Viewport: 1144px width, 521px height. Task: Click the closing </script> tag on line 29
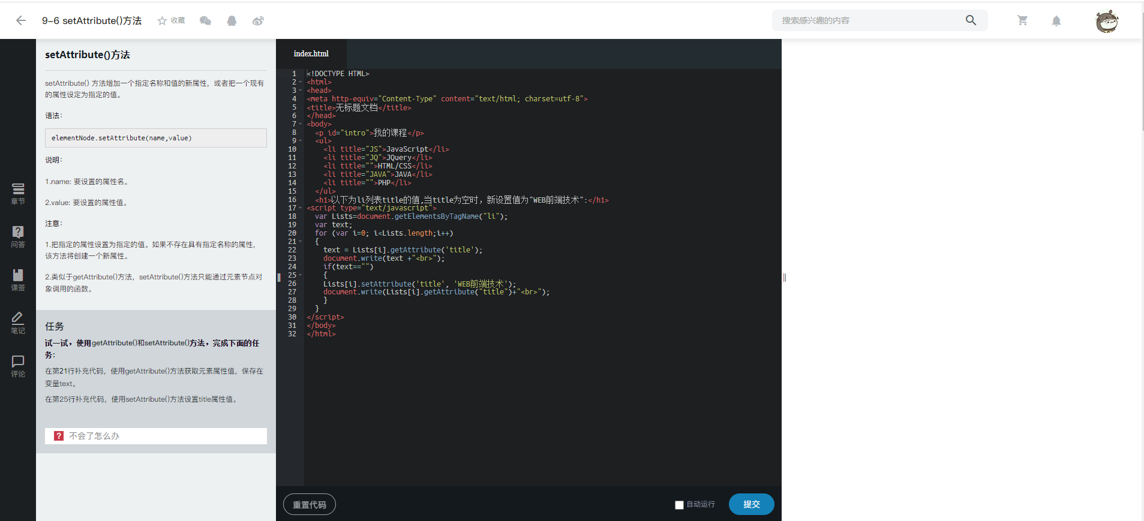tap(326, 317)
